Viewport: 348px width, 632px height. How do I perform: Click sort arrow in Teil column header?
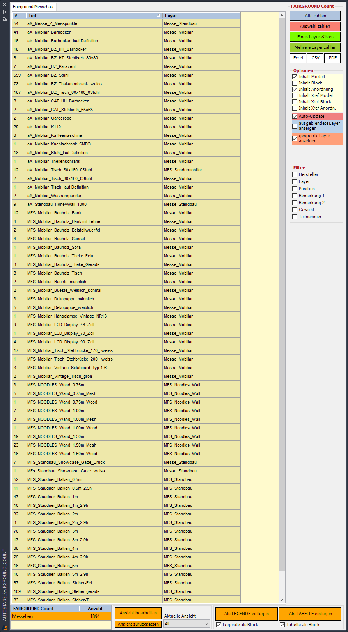[158, 16]
